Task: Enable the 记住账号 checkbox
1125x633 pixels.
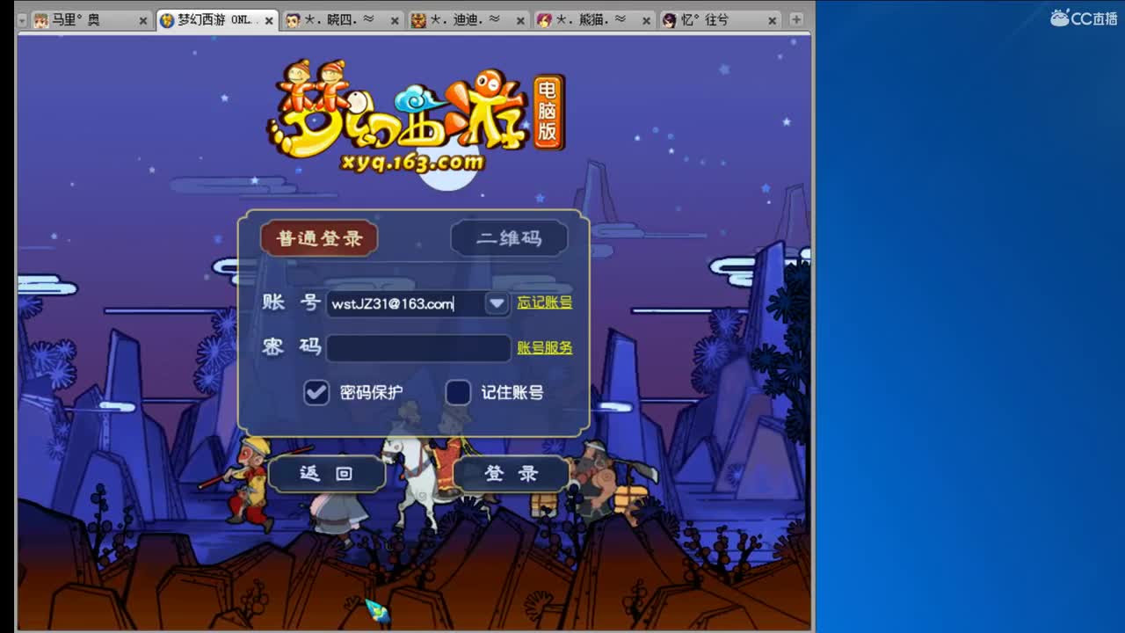Action: [x=458, y=392]
